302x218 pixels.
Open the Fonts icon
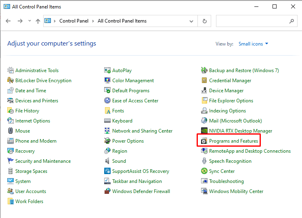[107, 110]
